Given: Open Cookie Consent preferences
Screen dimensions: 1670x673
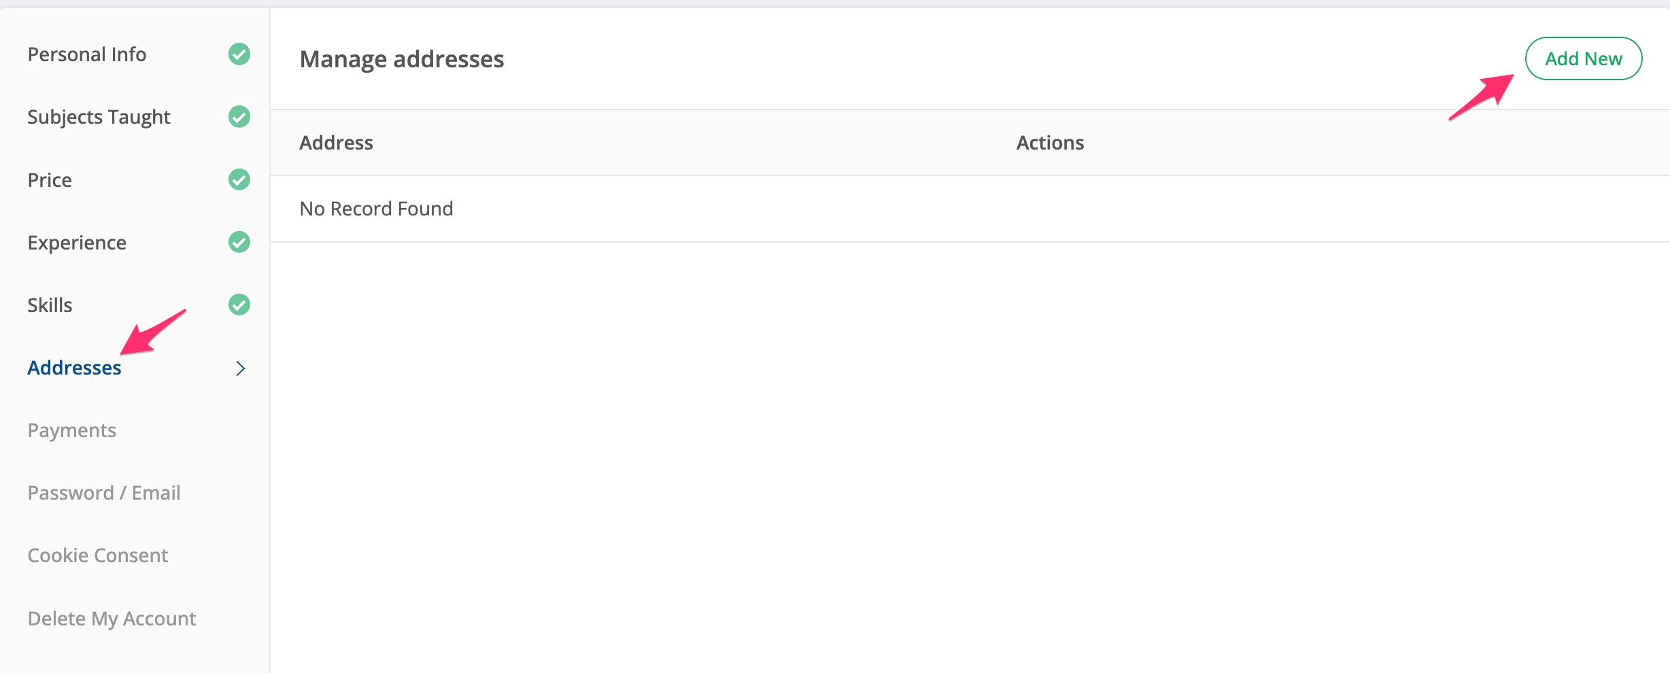Looking at the screenshot, I should (x=98, y=555).
